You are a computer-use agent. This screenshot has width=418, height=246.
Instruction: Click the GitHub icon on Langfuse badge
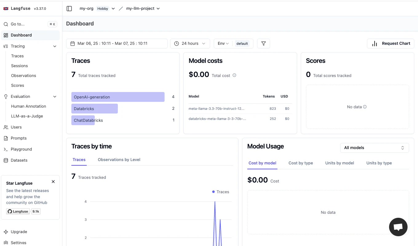point(10,211)
